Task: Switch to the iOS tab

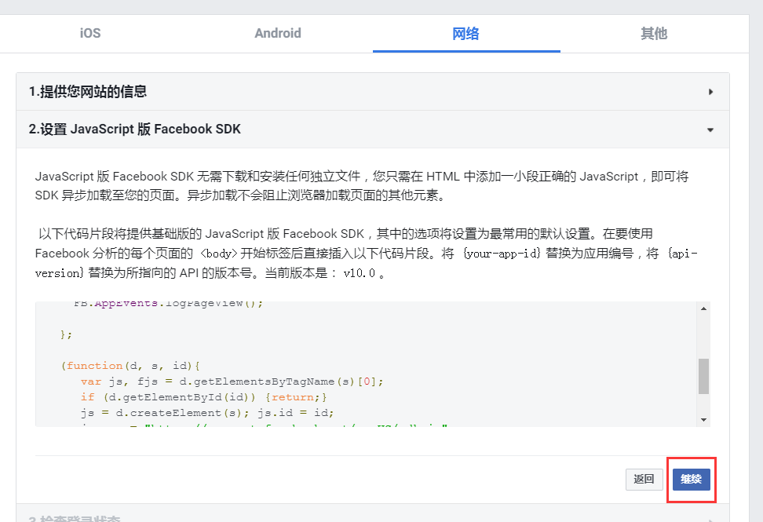Action: (90, 33)
